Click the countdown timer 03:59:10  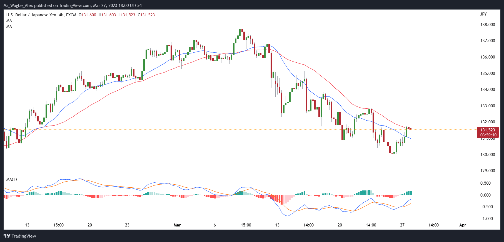[488, 135]
